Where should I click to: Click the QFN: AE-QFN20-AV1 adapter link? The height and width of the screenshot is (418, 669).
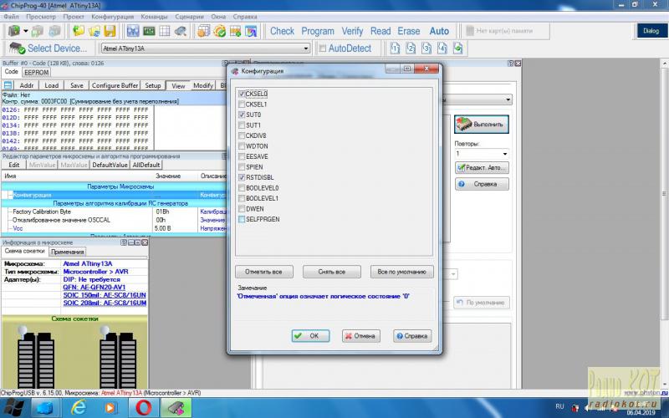click(94, 288)
